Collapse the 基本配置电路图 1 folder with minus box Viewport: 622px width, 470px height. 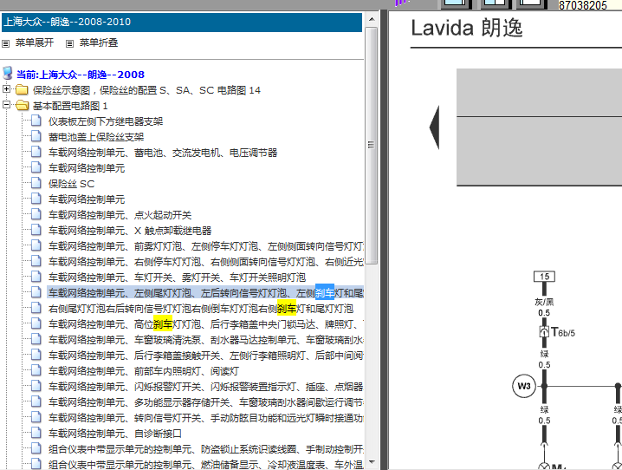pos(6,105)
